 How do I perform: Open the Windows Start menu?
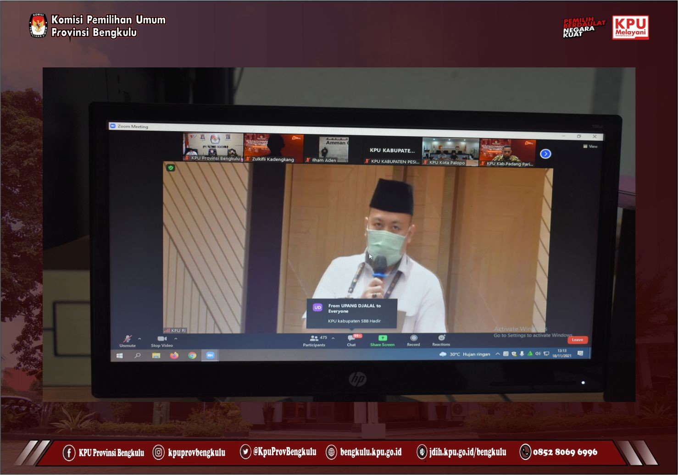coord(120,355)
